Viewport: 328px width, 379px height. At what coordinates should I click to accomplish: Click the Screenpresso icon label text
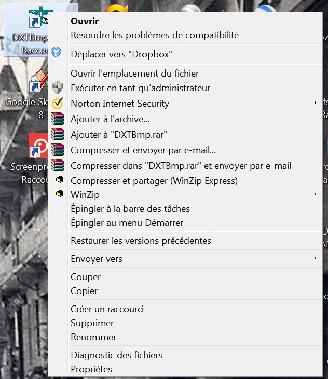click(x=29, y=173)
